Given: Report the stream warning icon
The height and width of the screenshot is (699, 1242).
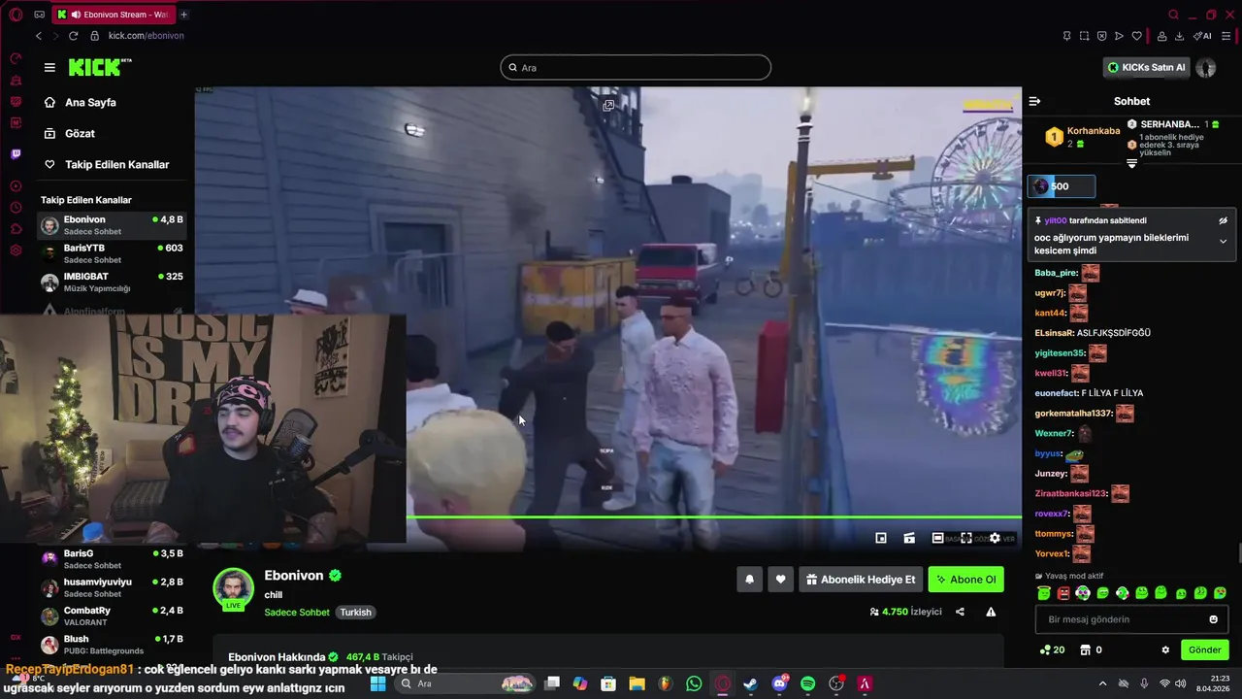Looking at the screenshot, I should (x=991, y=612).
